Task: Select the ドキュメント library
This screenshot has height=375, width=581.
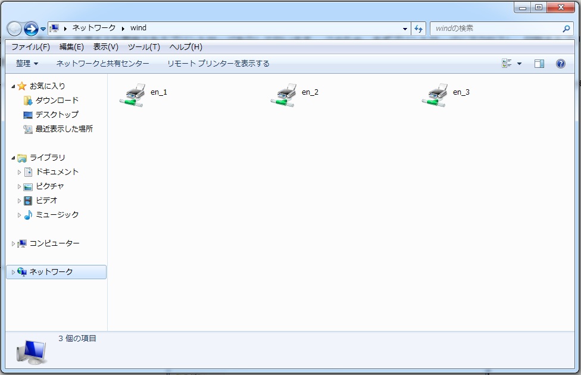Action: pyautogui.click(x=57, y=172)
